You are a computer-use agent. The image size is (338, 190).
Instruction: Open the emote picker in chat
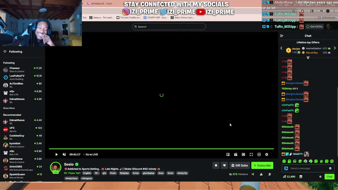point(330,168)
